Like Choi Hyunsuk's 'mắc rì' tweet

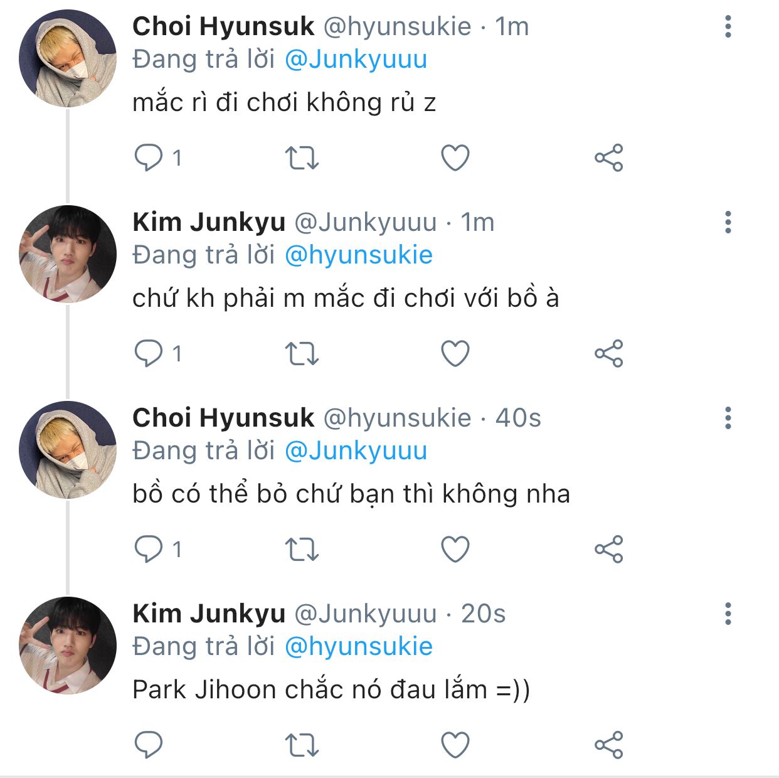point(455,157)
